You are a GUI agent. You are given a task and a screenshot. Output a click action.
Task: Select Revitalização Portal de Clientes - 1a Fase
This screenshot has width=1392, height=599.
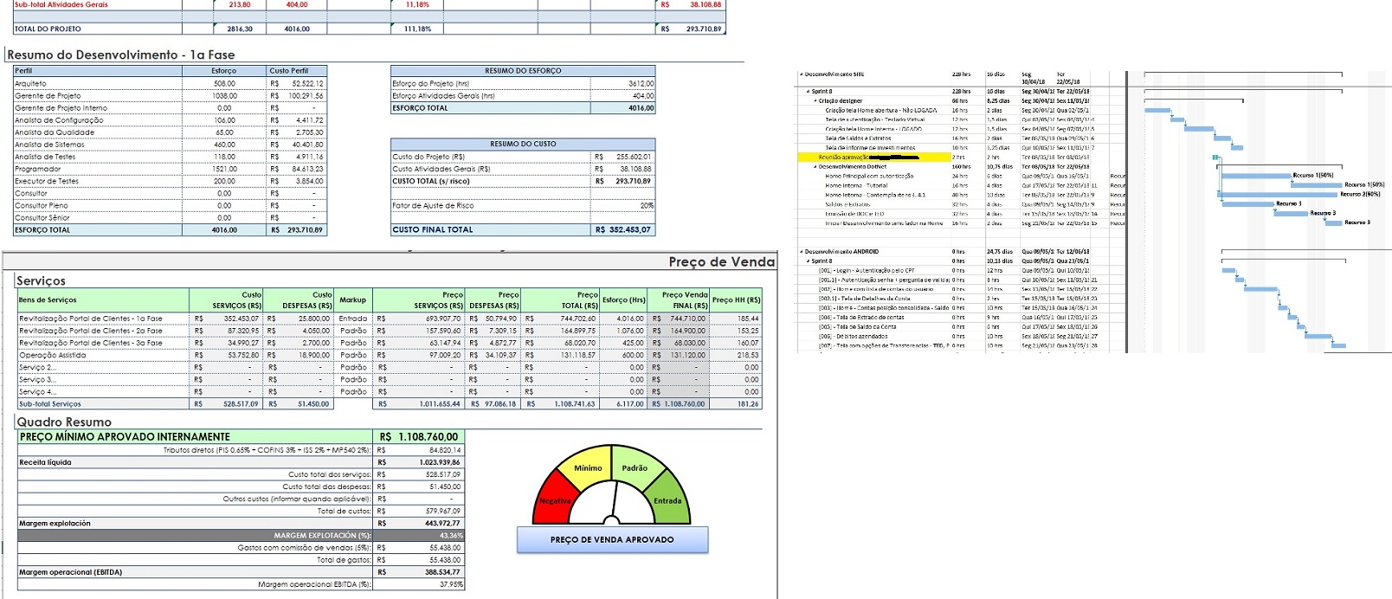pos(91,319)
